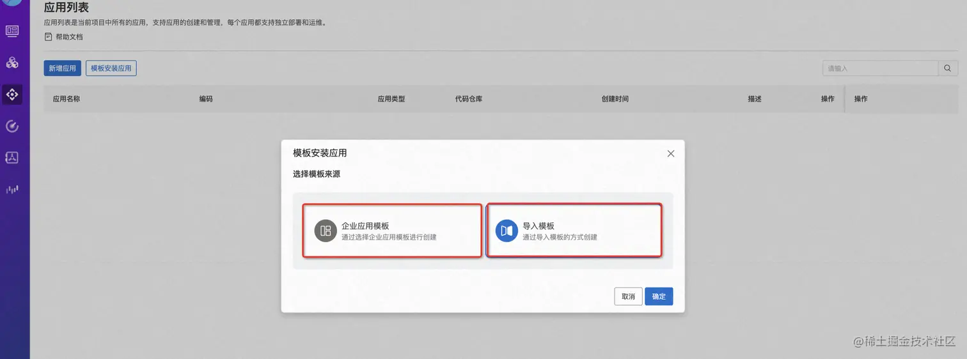This screenshot has width=967, height=359.
Task: Click text 通过选择企业应用模板进行创建
Action: 389,237
